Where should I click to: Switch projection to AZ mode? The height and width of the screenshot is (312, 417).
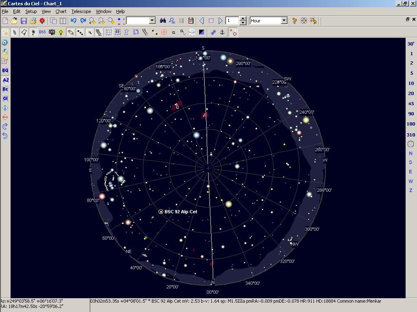(x=5, y=80)
